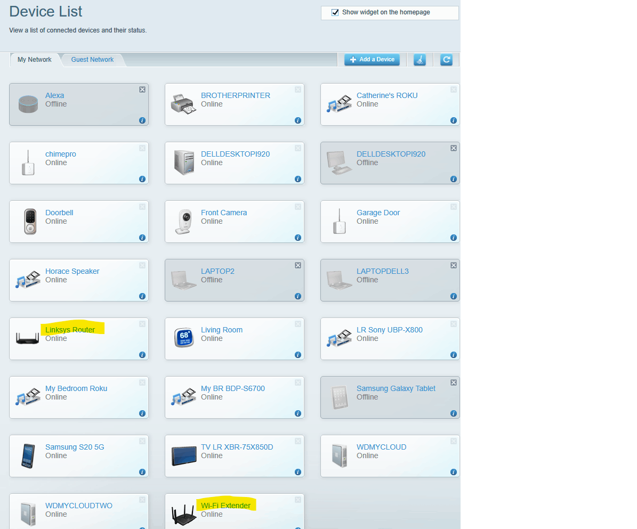Open info icon on Alexa card
The image size is (637, 529).
(x=142, y=120)
